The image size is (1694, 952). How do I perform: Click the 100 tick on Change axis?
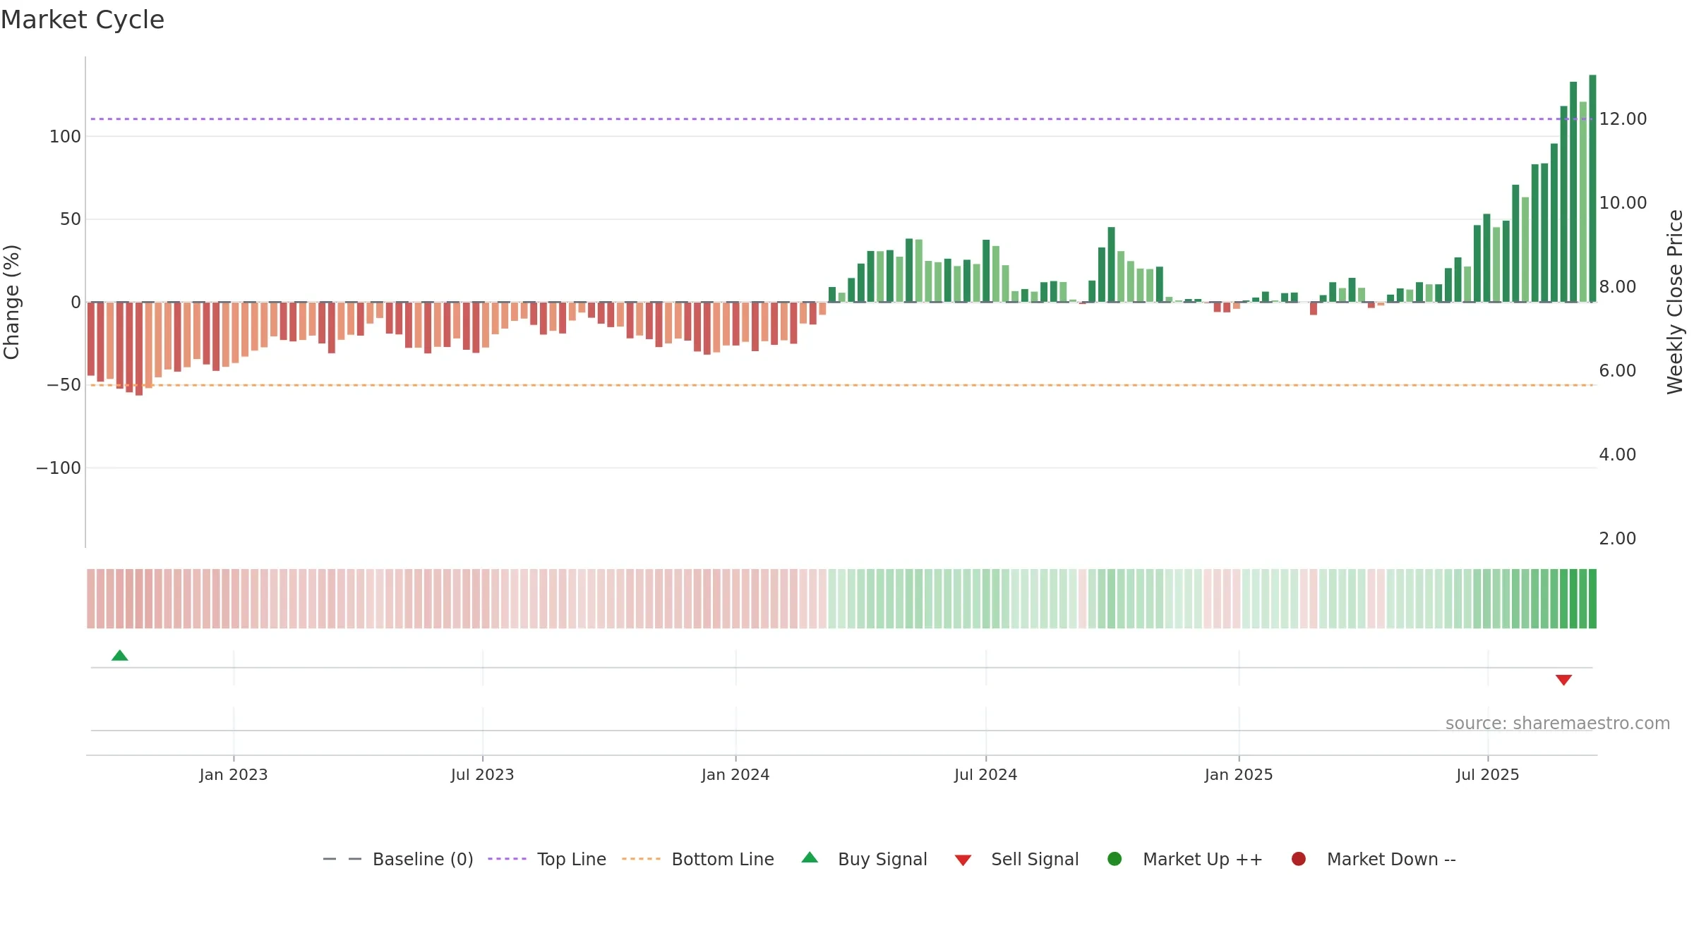click(x=65, y=137)
